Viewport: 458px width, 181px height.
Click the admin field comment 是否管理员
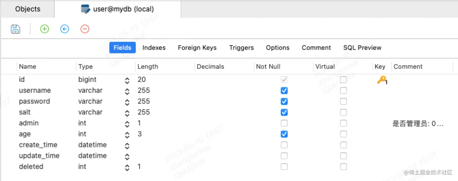coord(418,123)
